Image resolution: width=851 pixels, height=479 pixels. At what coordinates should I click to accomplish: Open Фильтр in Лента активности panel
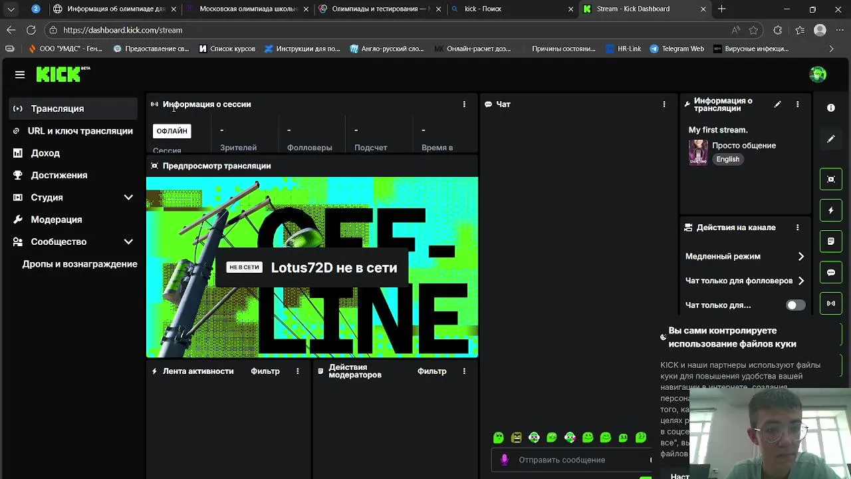point(265,371)
